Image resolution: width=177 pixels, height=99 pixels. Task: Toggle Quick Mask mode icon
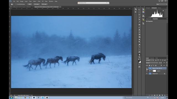coord(139,64)
